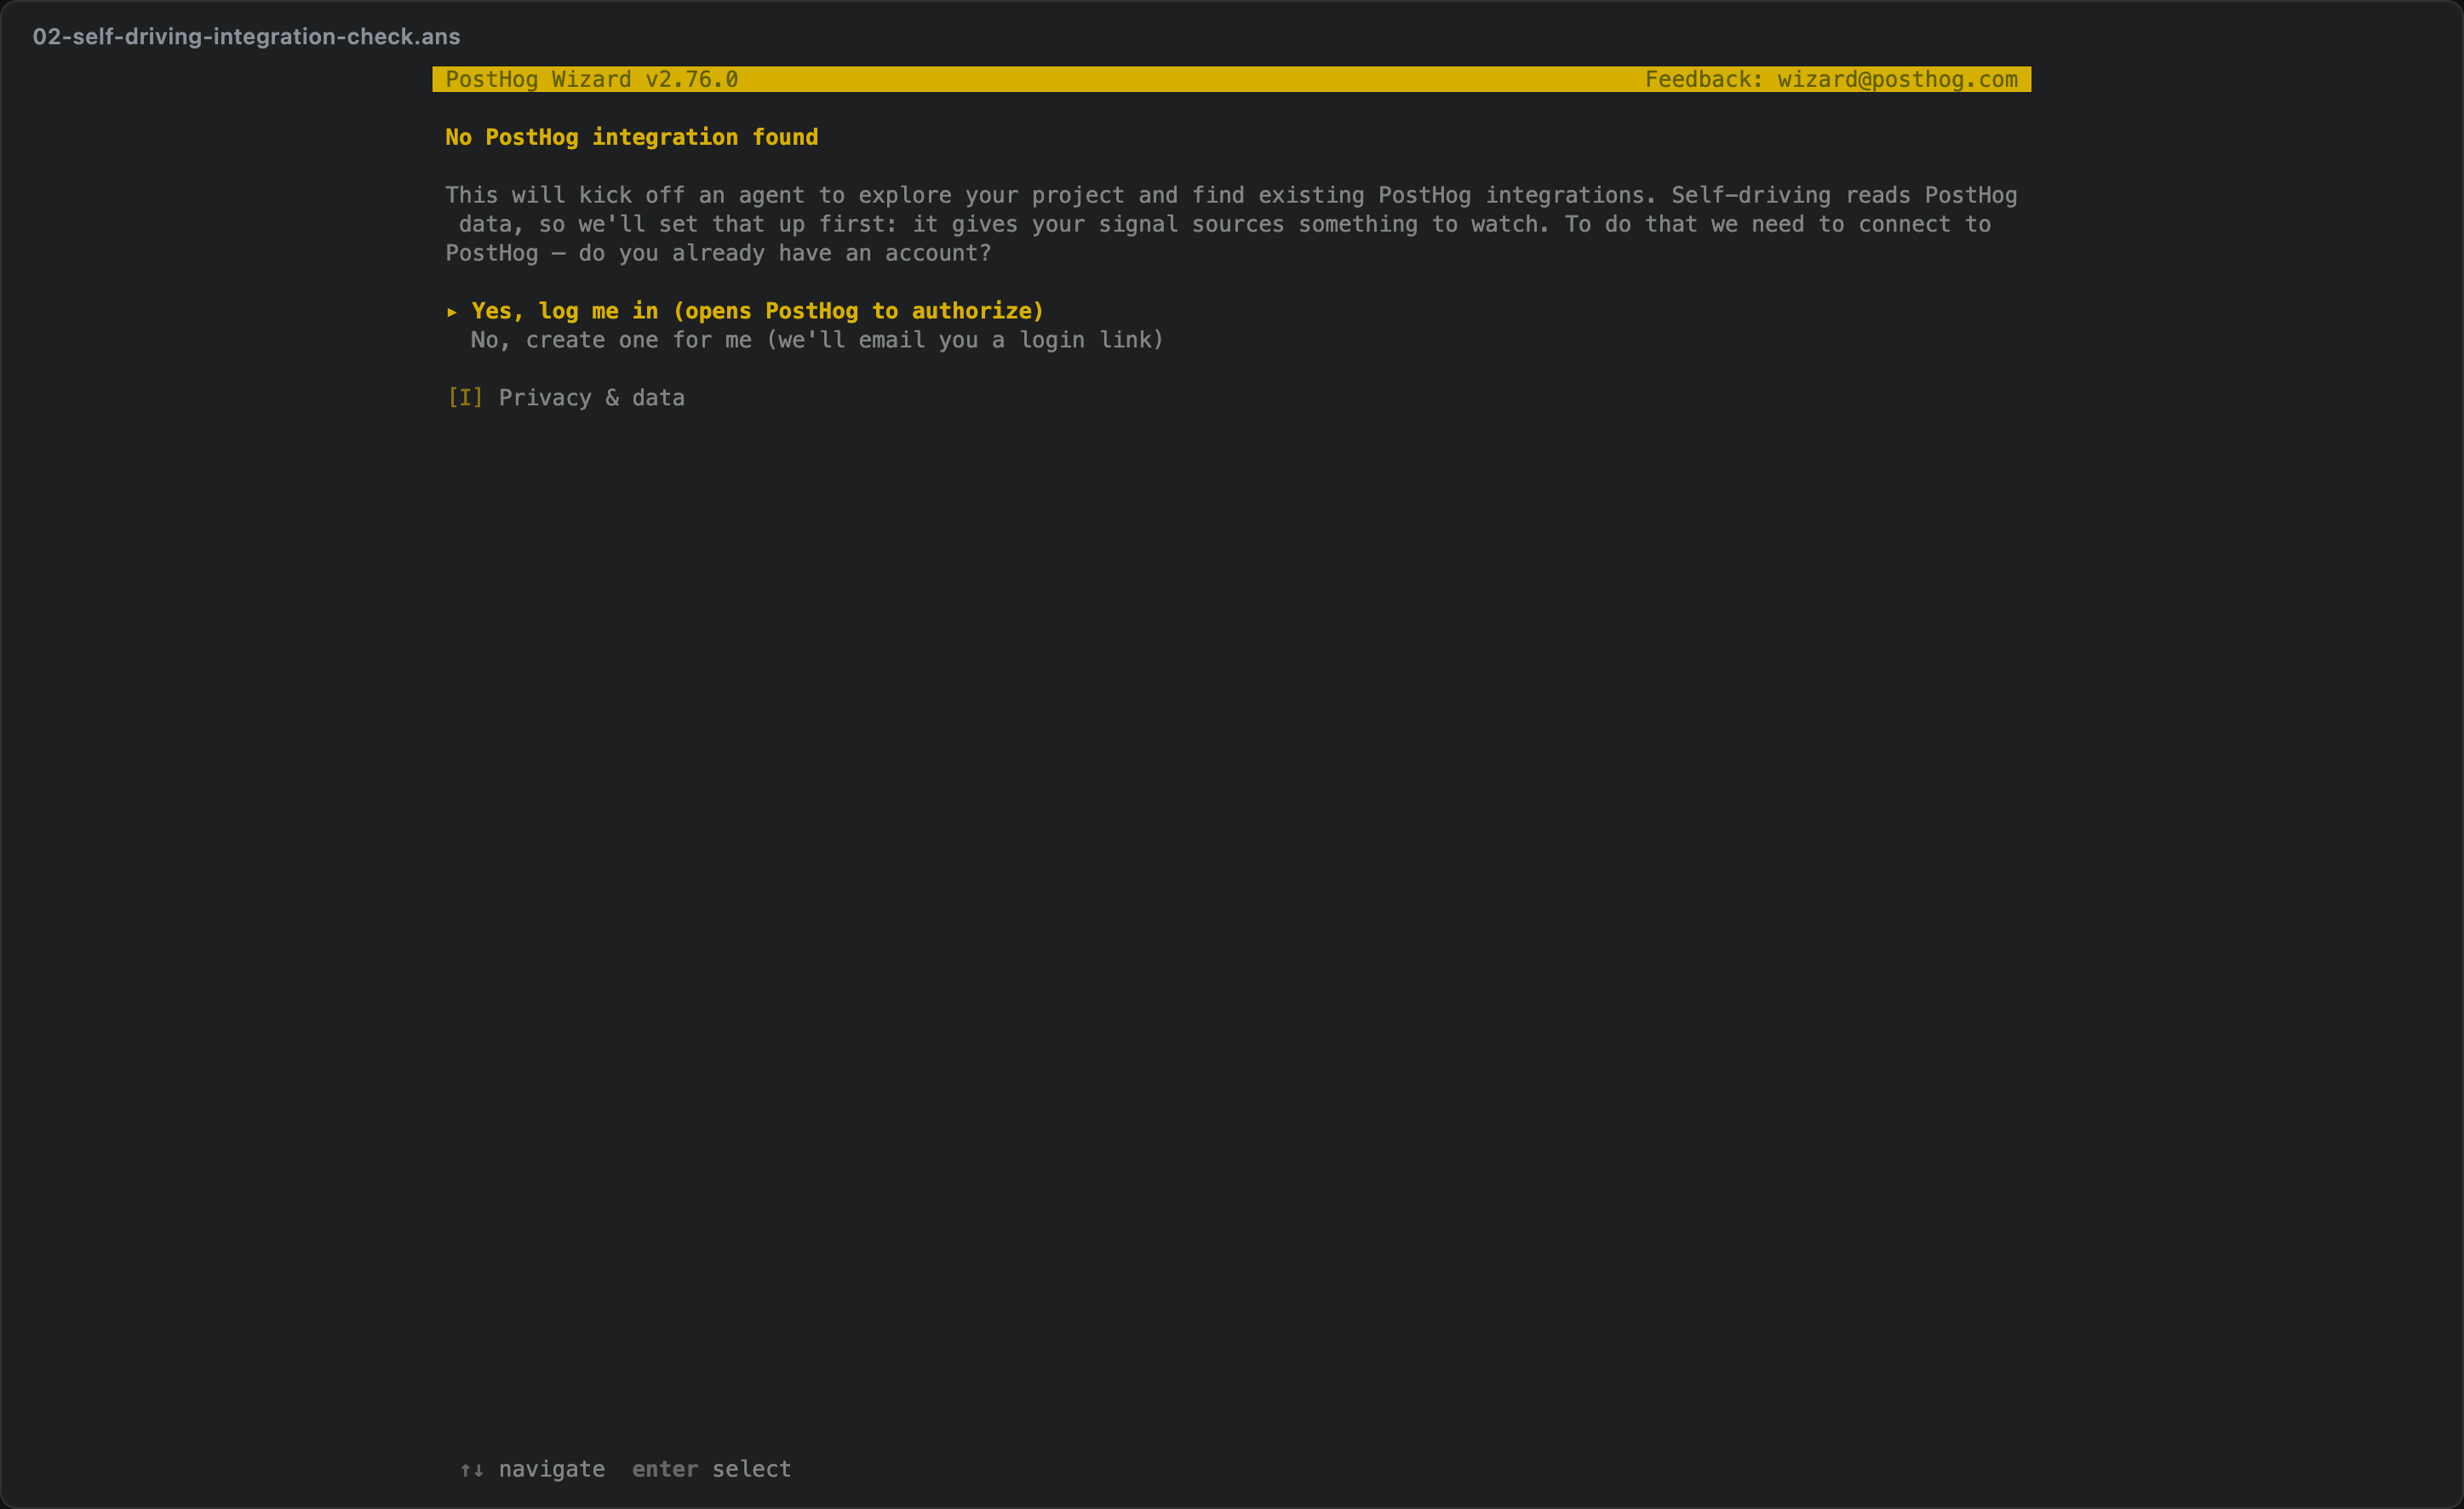The height and width of the screenshot is (1509, 2464).
Task: Click the "enter select" hint
Action: [711, 1469]
